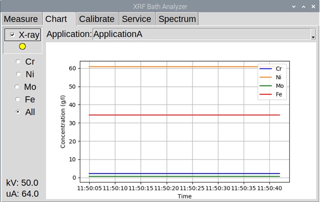
Task: Select the Cr radio button
Action: click(x=18, y=61)
